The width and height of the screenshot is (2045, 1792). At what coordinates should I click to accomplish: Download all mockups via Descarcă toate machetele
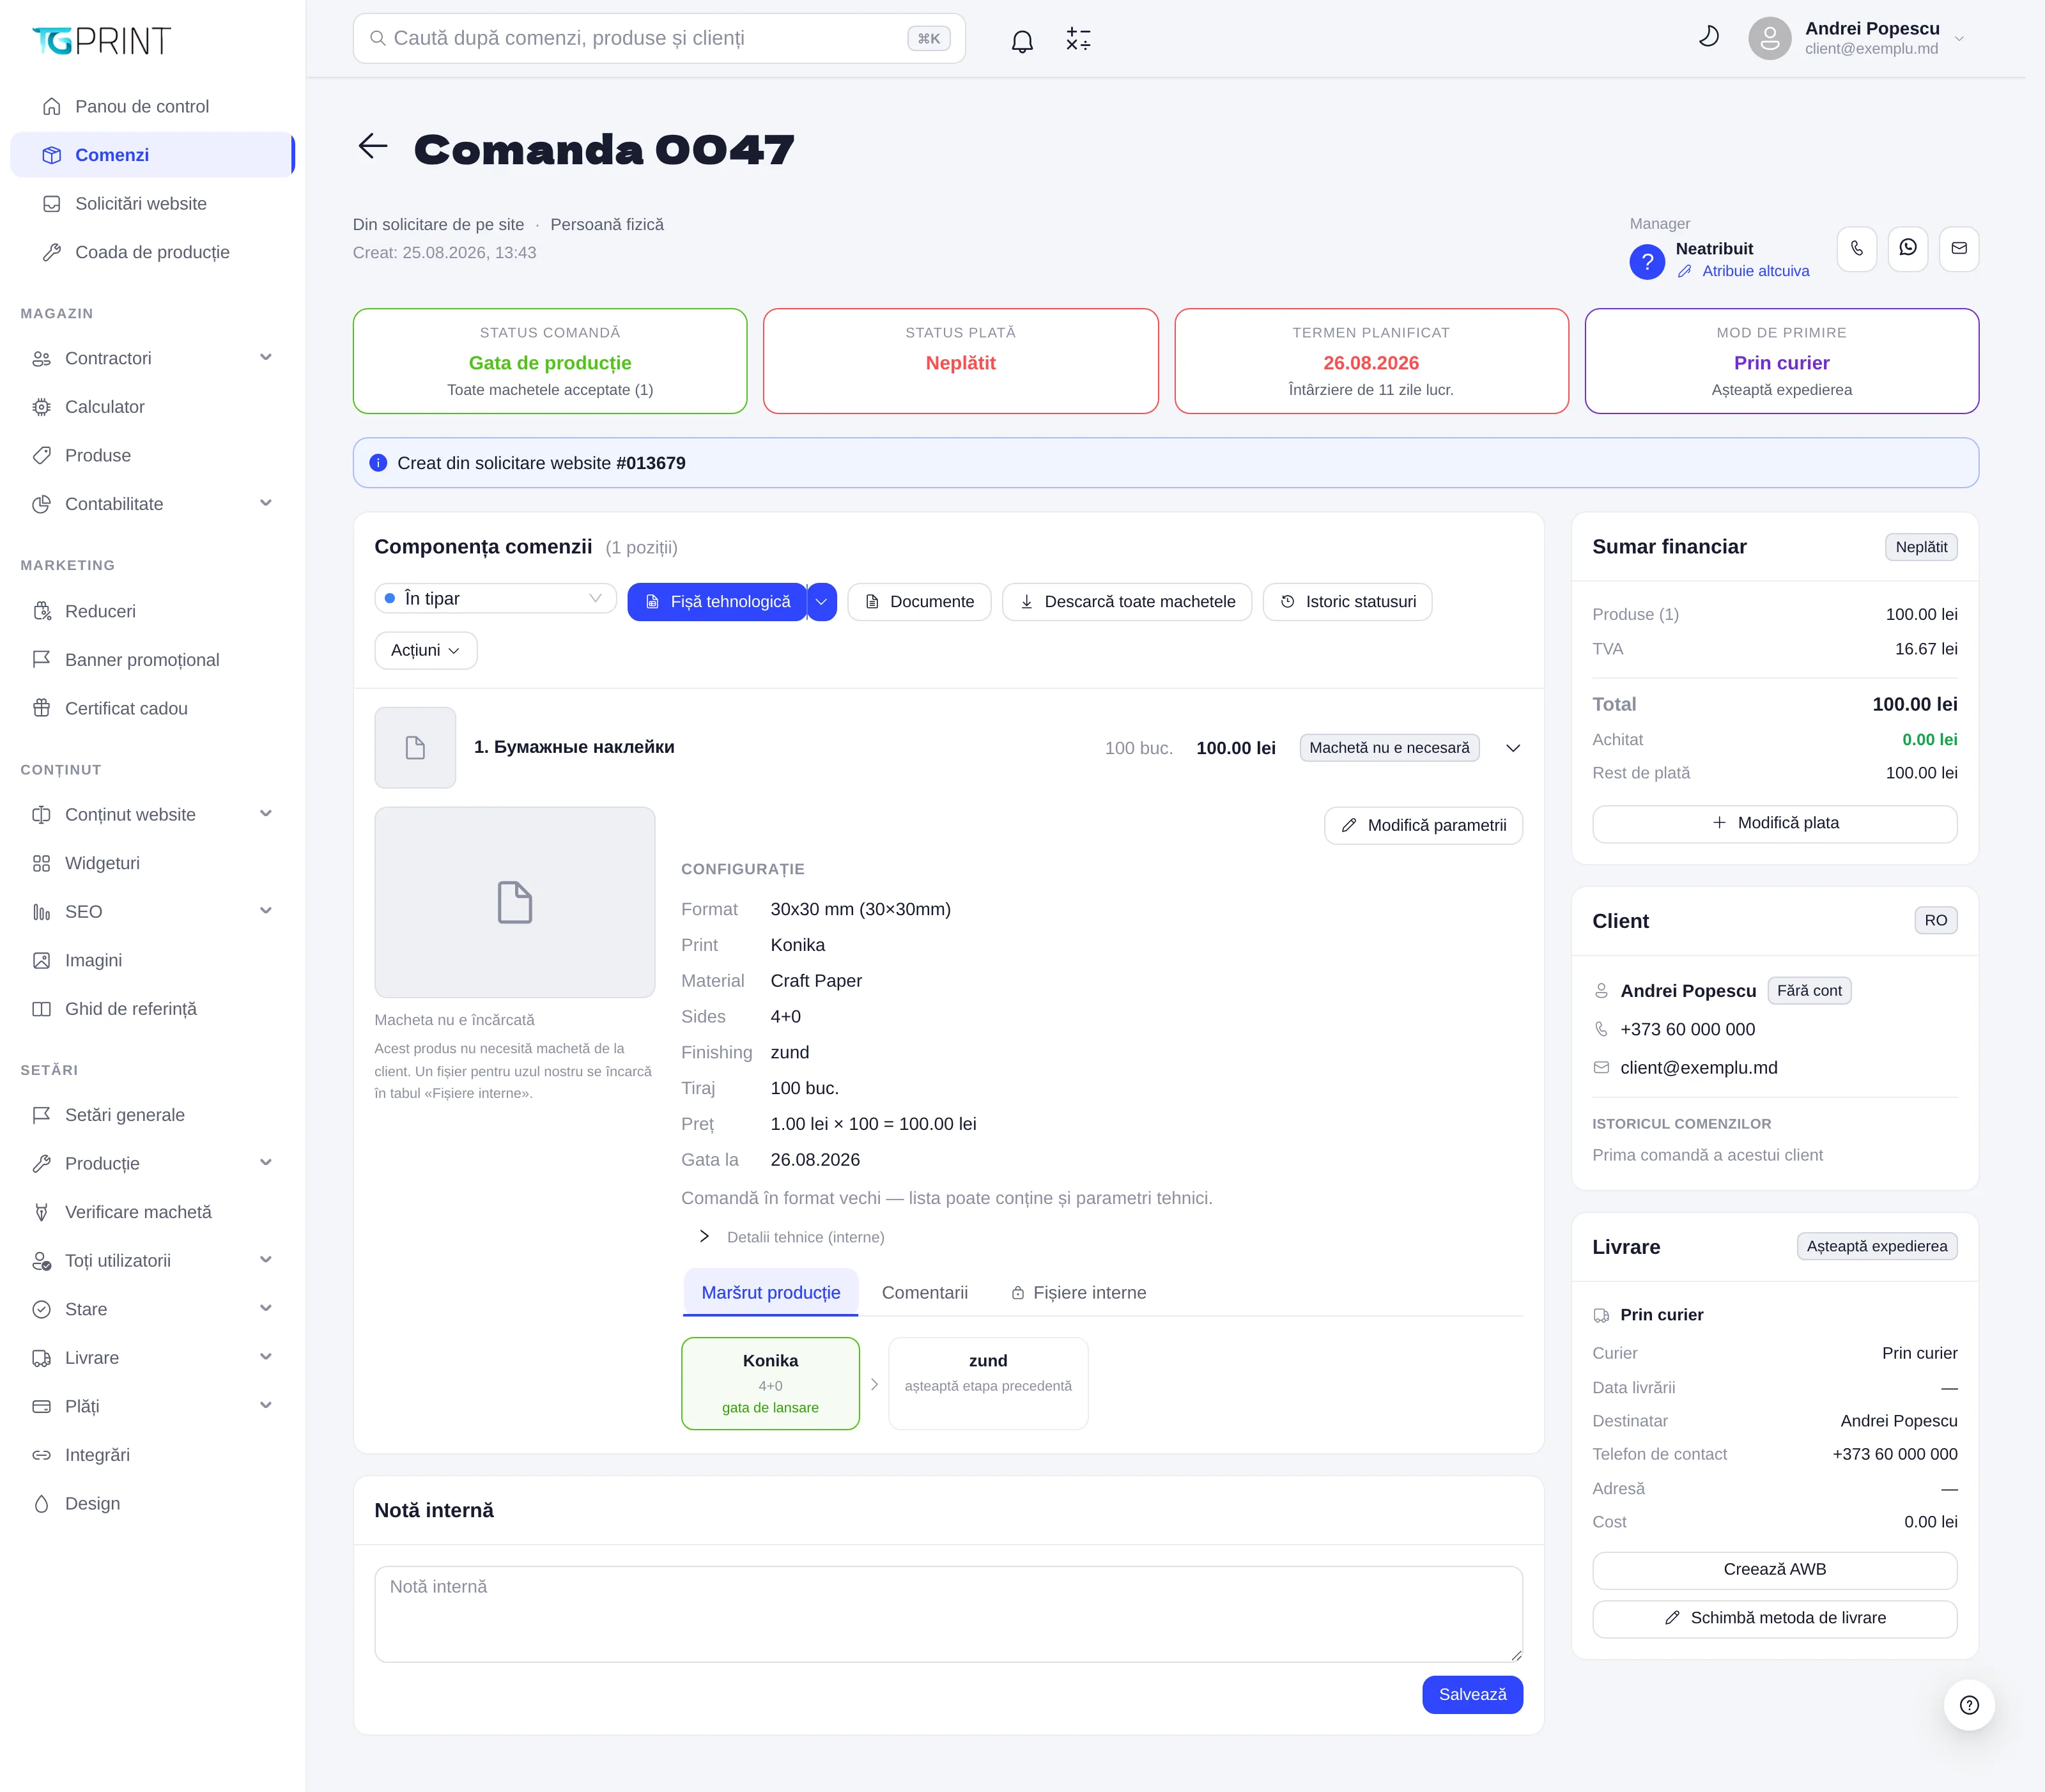point(1127,602)
